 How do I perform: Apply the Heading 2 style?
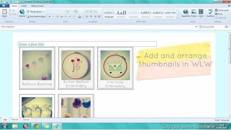point(134,14)
